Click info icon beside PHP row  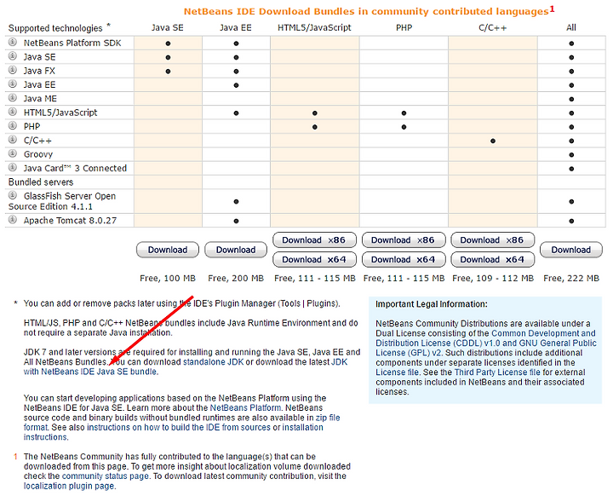[13, 125]
